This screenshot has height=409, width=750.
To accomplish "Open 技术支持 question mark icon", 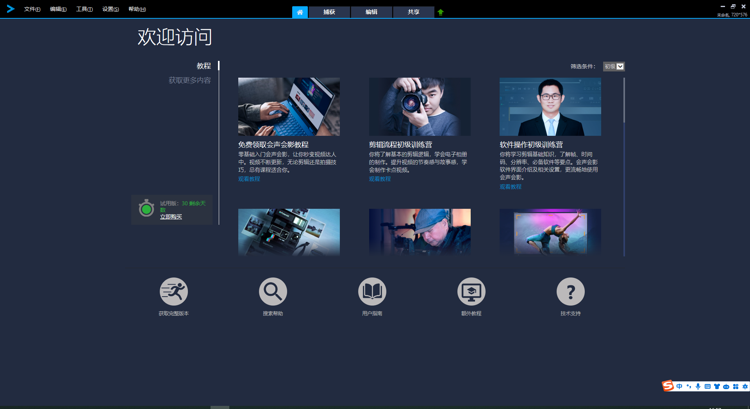I will point(570,292).
